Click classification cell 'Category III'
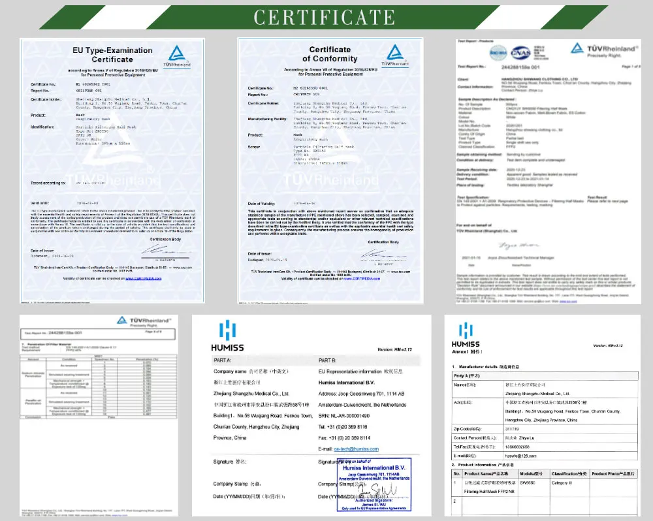Viewport: 653px width, 521px height. pos(562,483)
